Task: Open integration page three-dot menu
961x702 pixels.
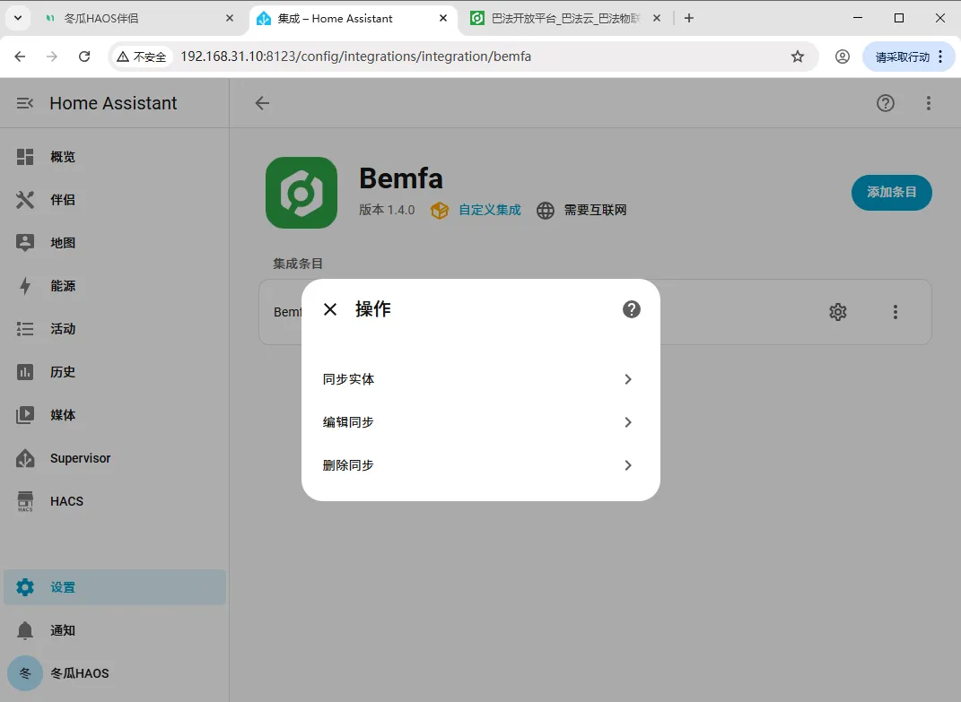Action: pos(929,103)
